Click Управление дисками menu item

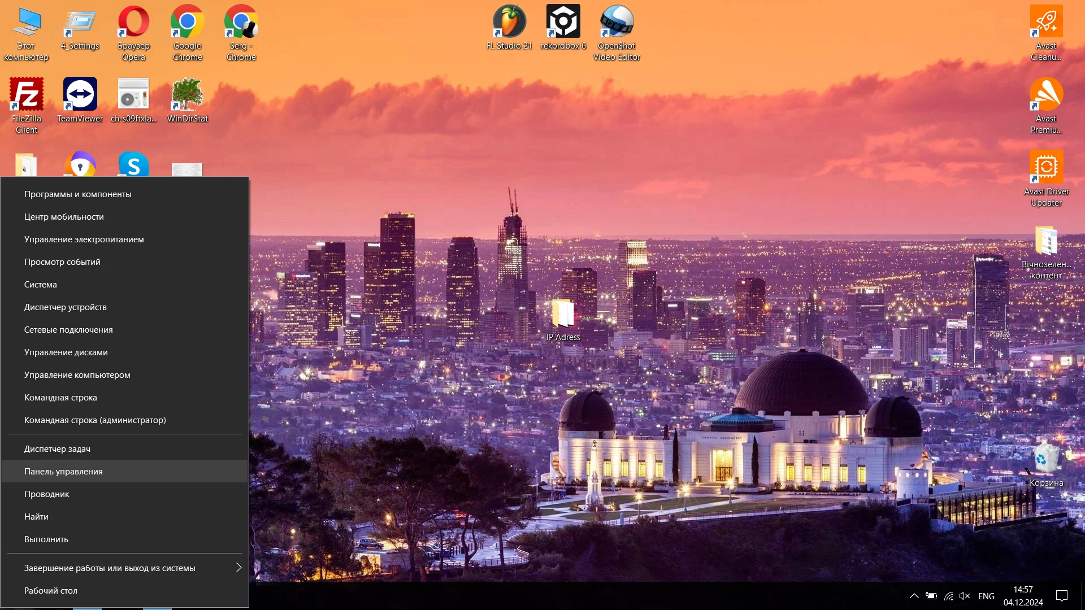65,351
